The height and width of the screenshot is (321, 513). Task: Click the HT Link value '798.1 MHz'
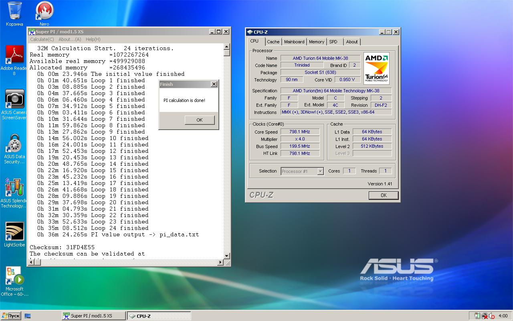300,153
